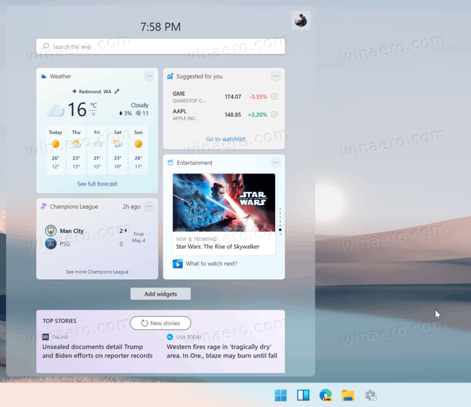
Task: Switch temperature unit to °F
Action: [94, 114]
